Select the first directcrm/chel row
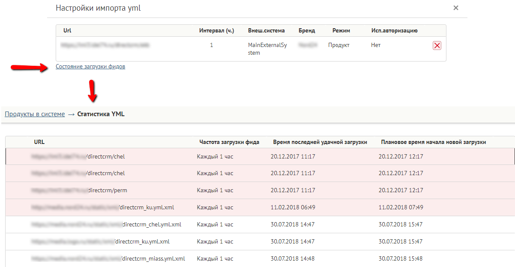 click(260, 156)
